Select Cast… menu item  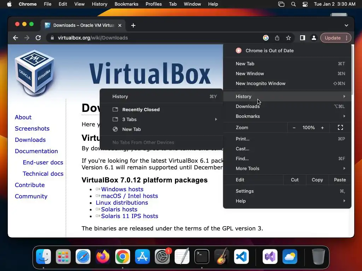[x=287, y=149]
